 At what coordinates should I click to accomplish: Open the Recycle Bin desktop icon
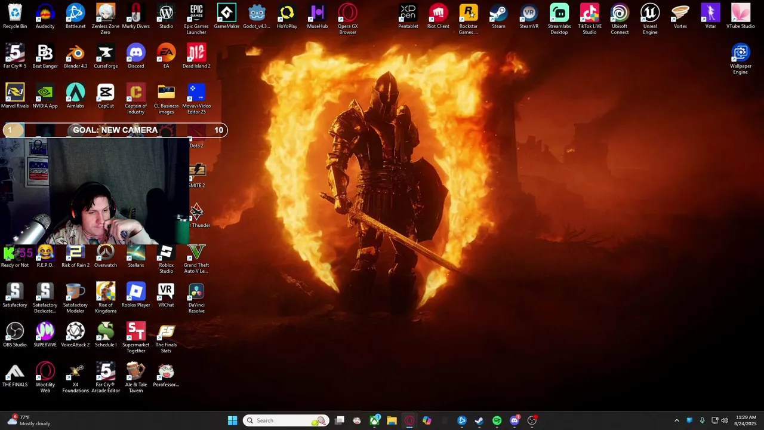pyautogui.click(x=15, y=17)
